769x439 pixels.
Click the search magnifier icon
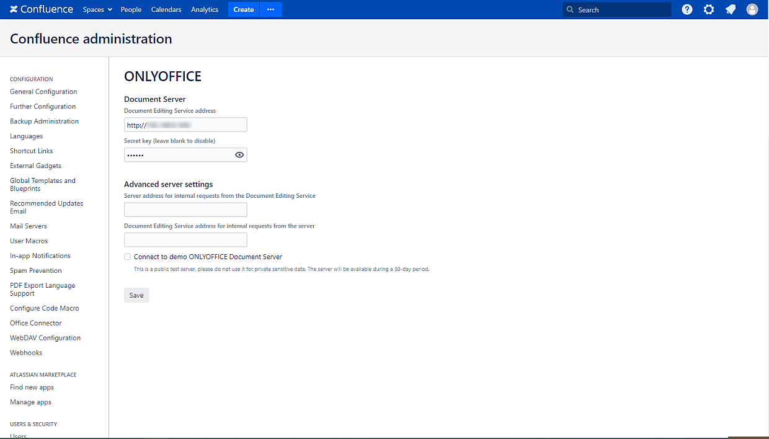[x=570, y=10]
